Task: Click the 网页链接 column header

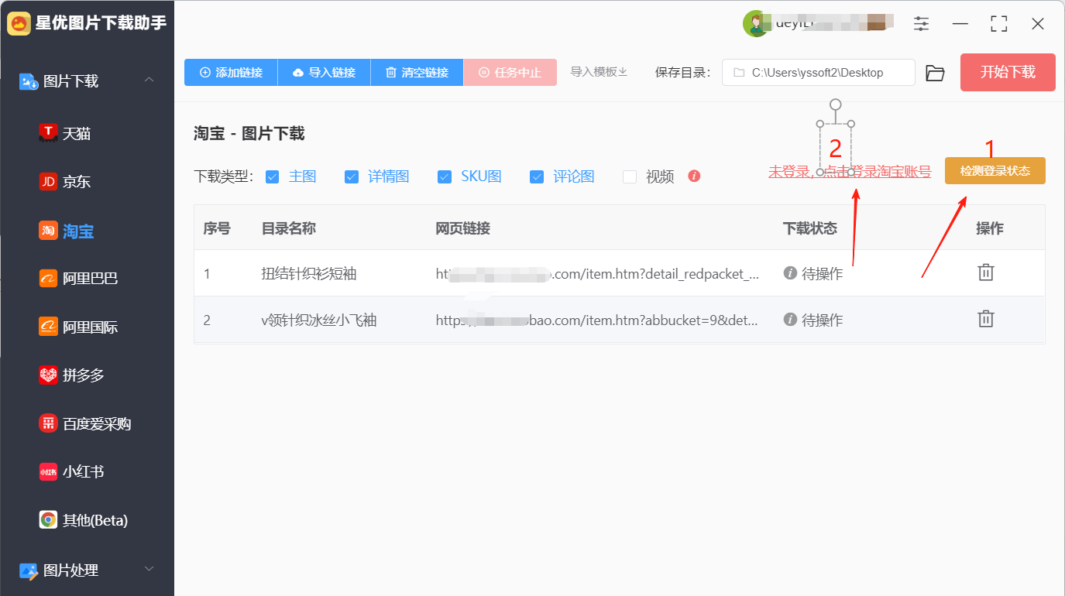Action: (462, 228)
